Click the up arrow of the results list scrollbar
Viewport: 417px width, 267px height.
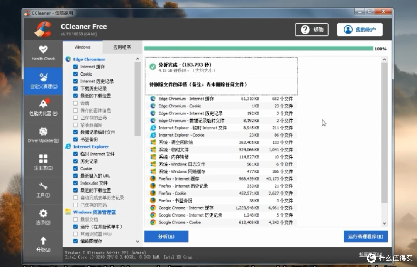384,59
